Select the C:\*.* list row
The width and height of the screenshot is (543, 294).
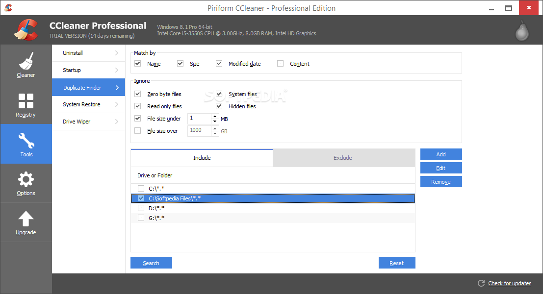coord(273,189)
